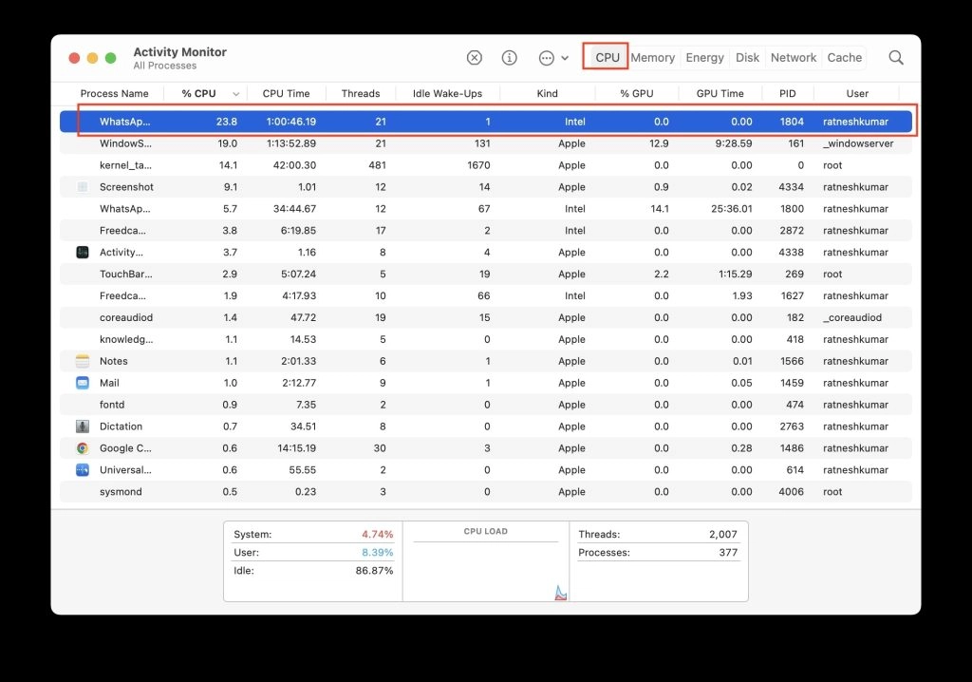972x682 pixels.
Task: Click the 481 threads cell
Action: click(377, 165)
